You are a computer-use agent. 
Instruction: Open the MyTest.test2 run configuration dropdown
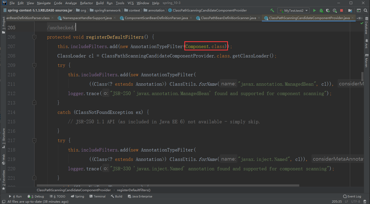coord(293,10)
